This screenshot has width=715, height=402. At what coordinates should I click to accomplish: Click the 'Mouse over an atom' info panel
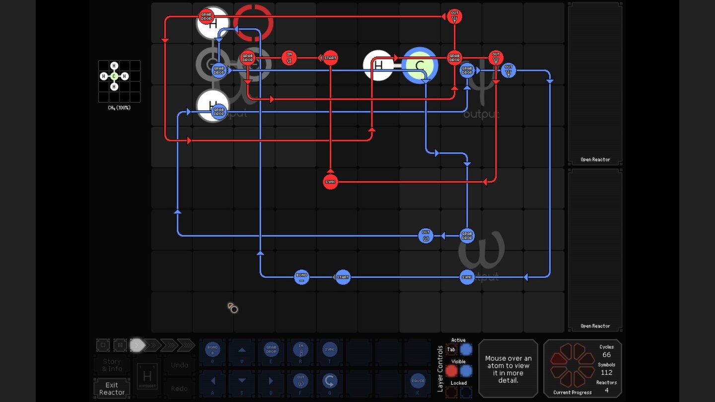point(508,369)
